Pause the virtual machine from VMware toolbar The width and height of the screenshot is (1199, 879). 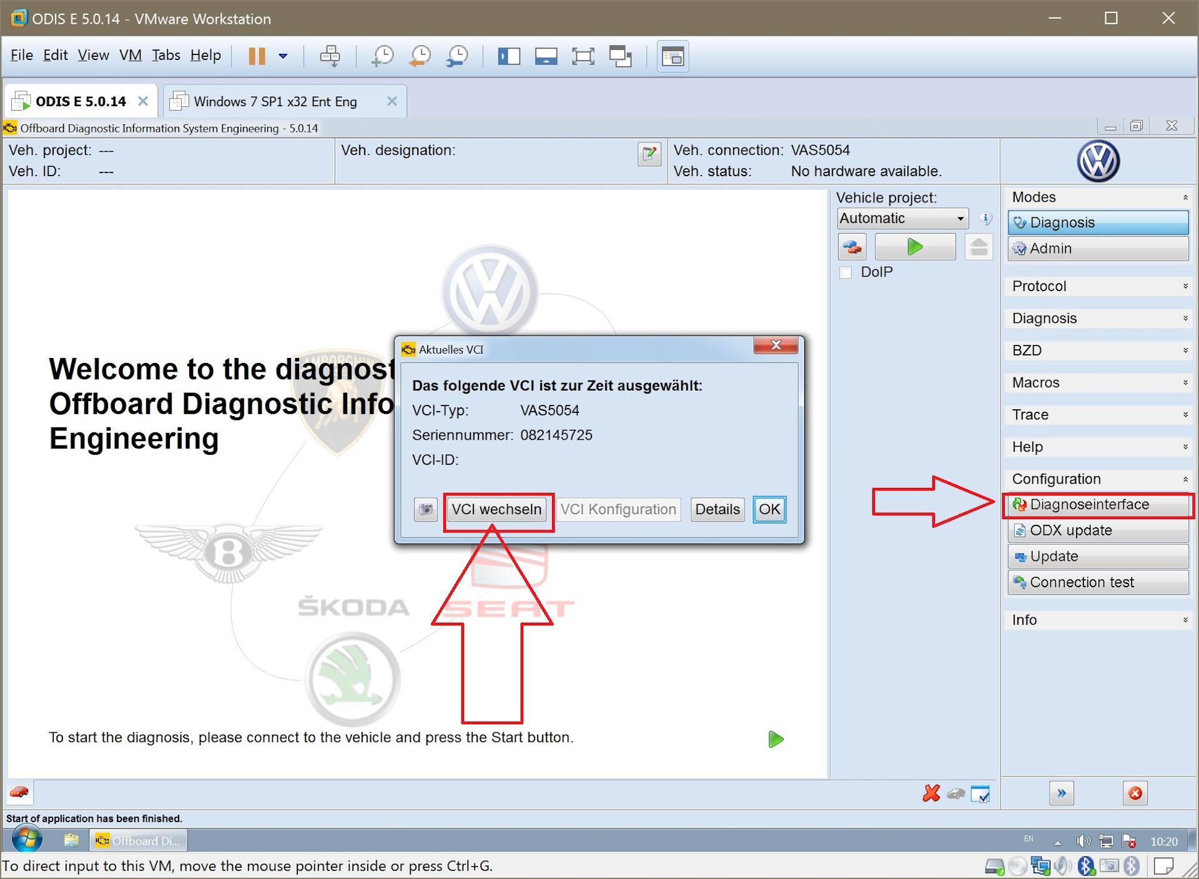click(x=257, y=56)
